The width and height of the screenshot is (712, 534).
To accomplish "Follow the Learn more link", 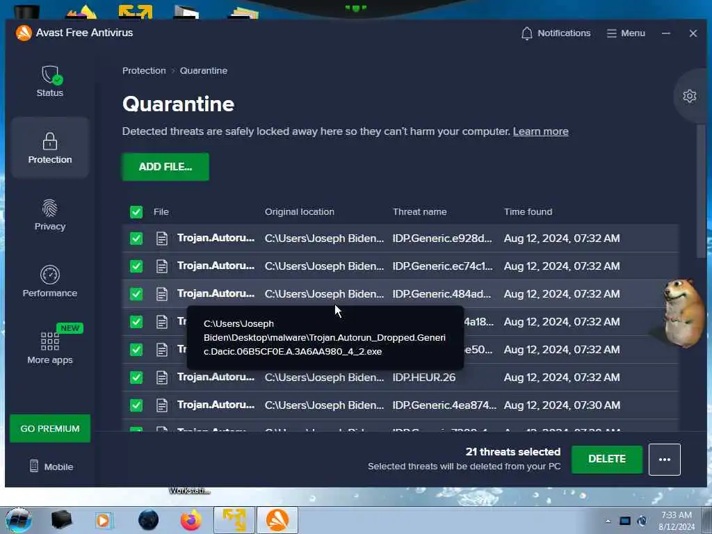I will pos(540,131).
